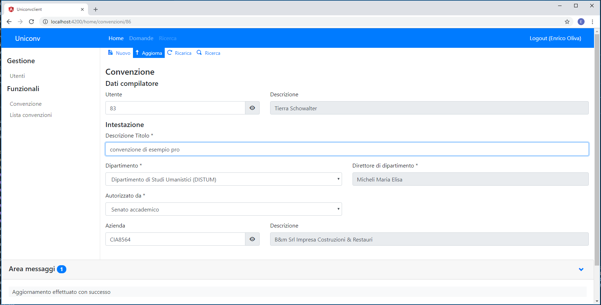Click the eye icon next to Utente field

[x=252, y=108]
